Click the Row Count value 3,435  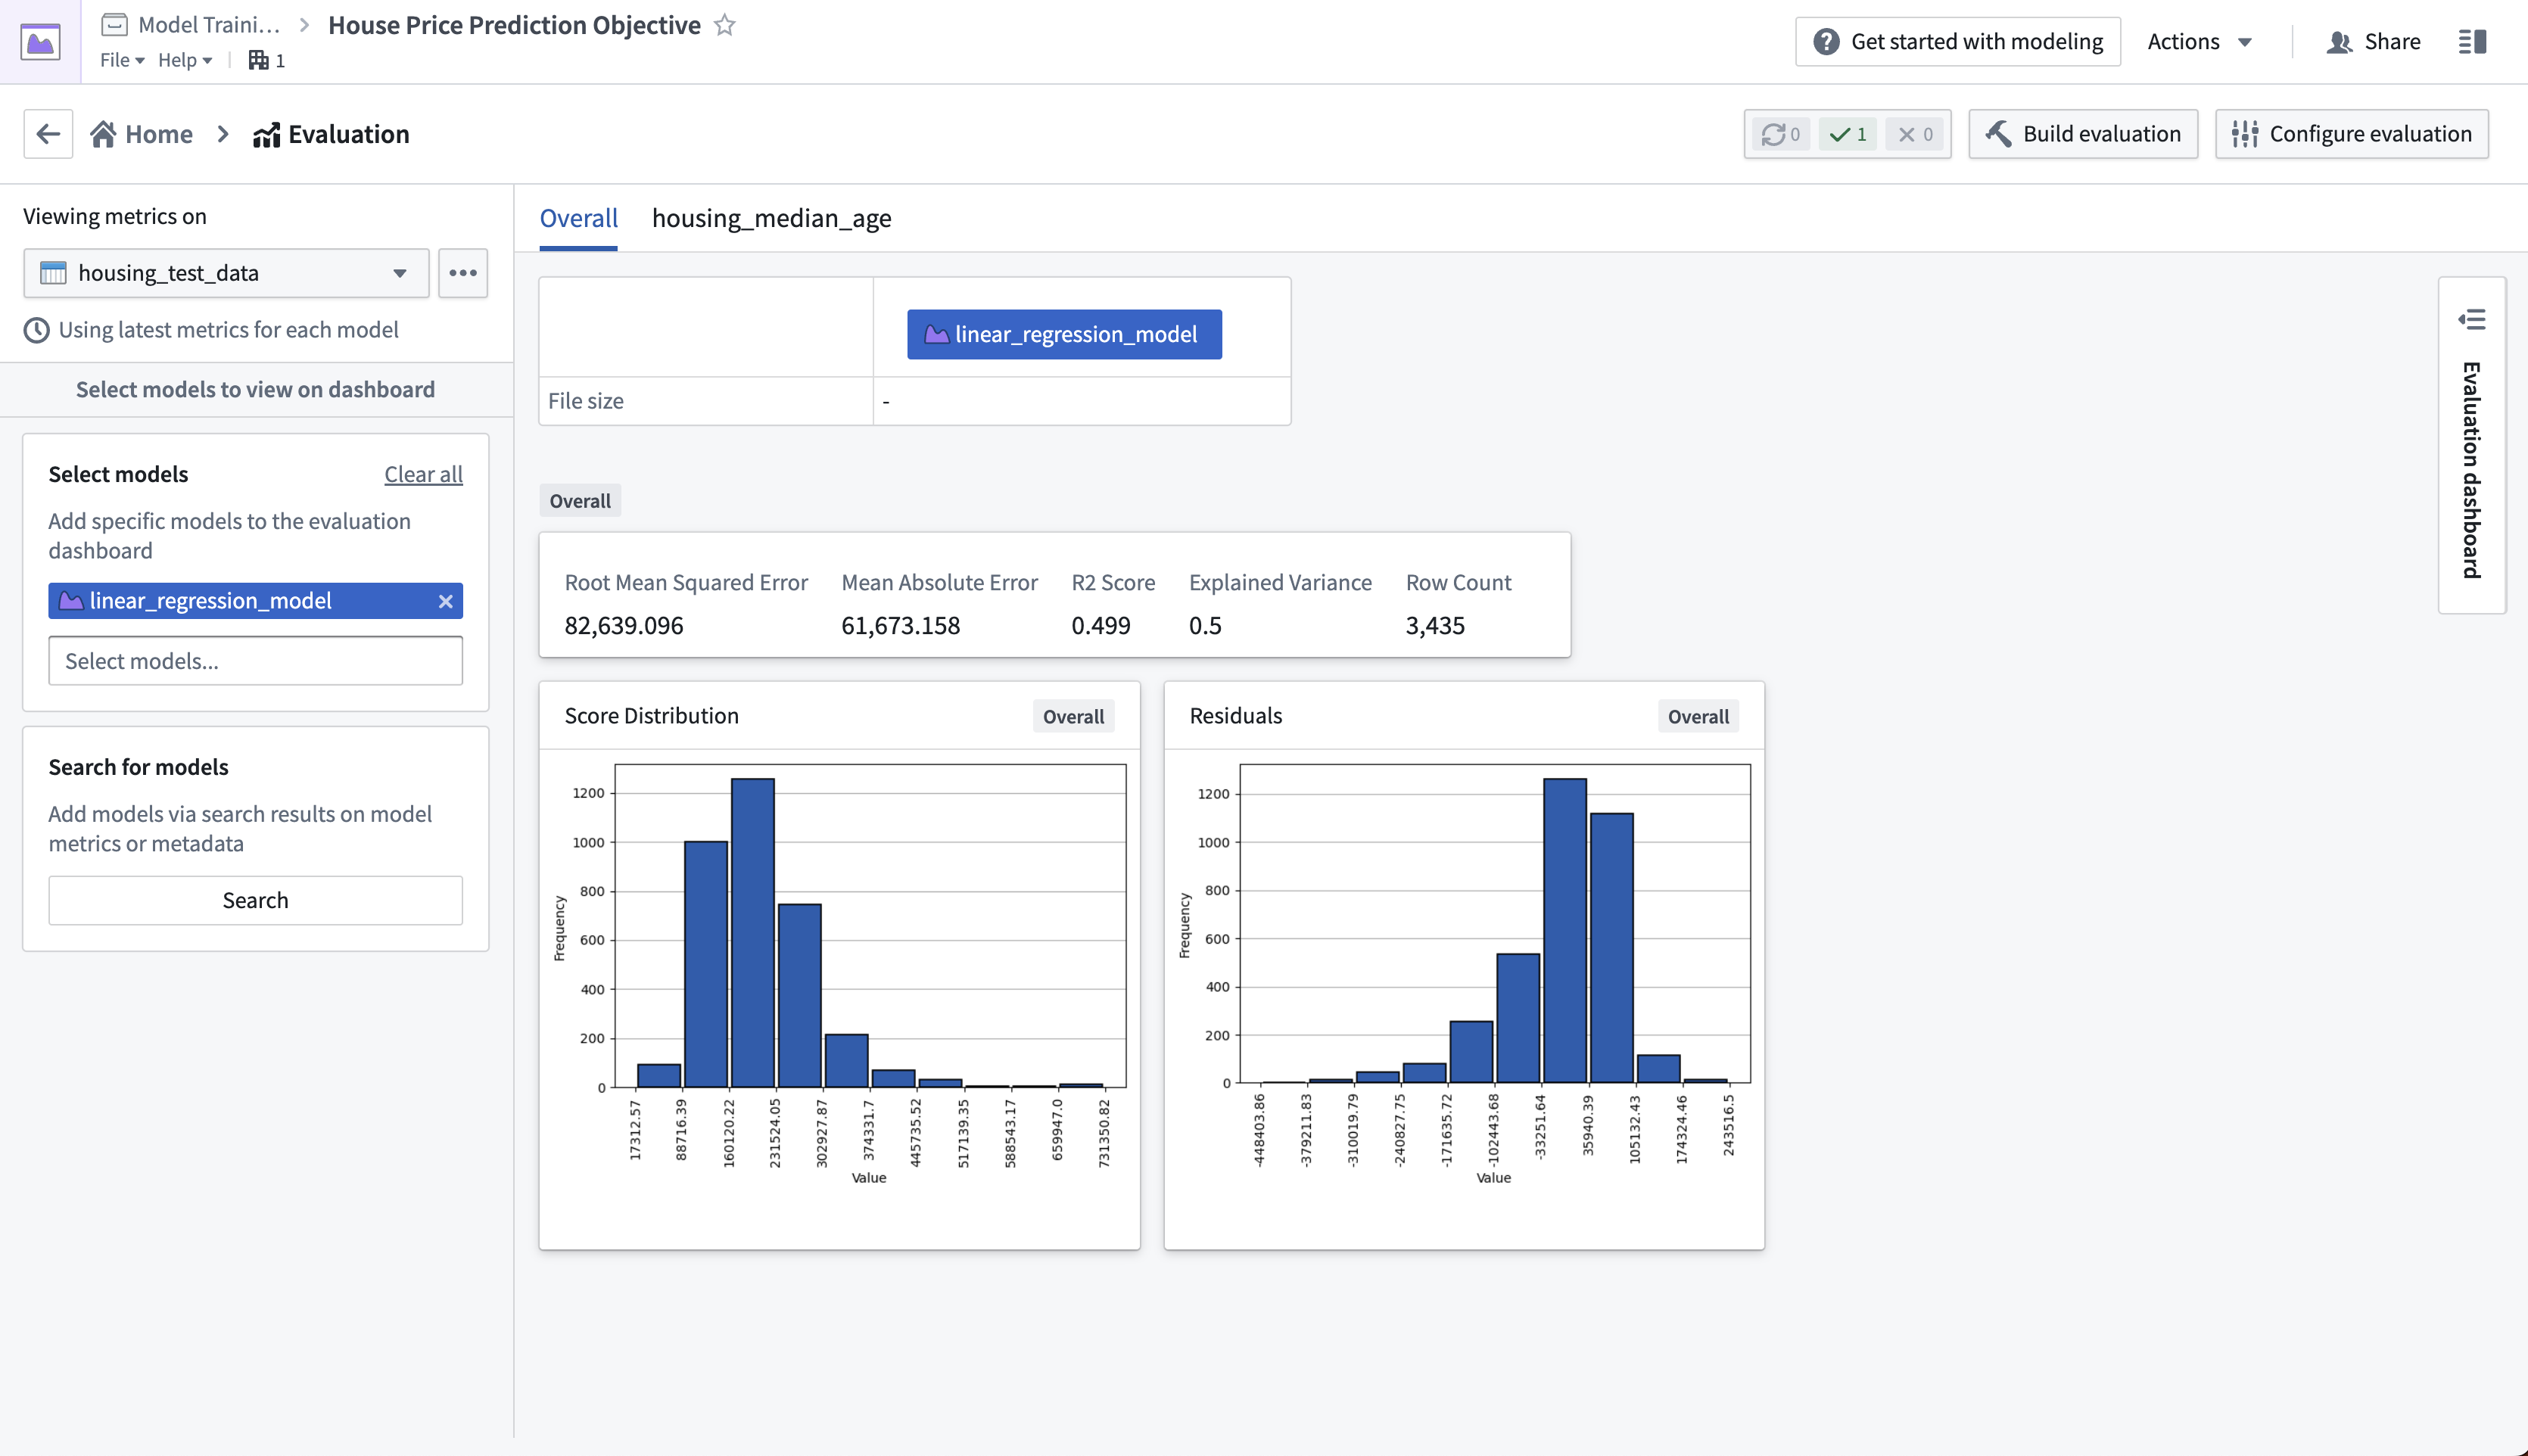pyautogui.click(x=1435, y=625)
